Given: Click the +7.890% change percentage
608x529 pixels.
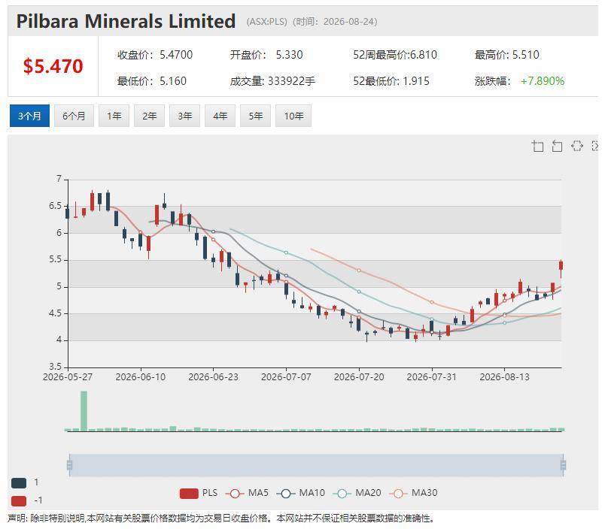Looking at the screenshot, I should pyautogui.click(x=542, y=81).
